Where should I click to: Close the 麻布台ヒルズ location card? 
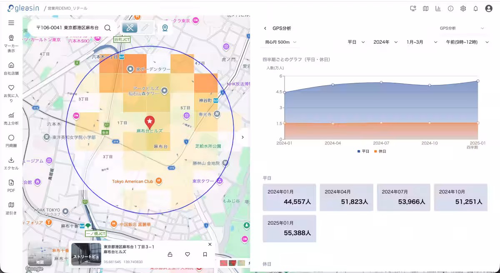pyautogui.click(x=210, y=245)
